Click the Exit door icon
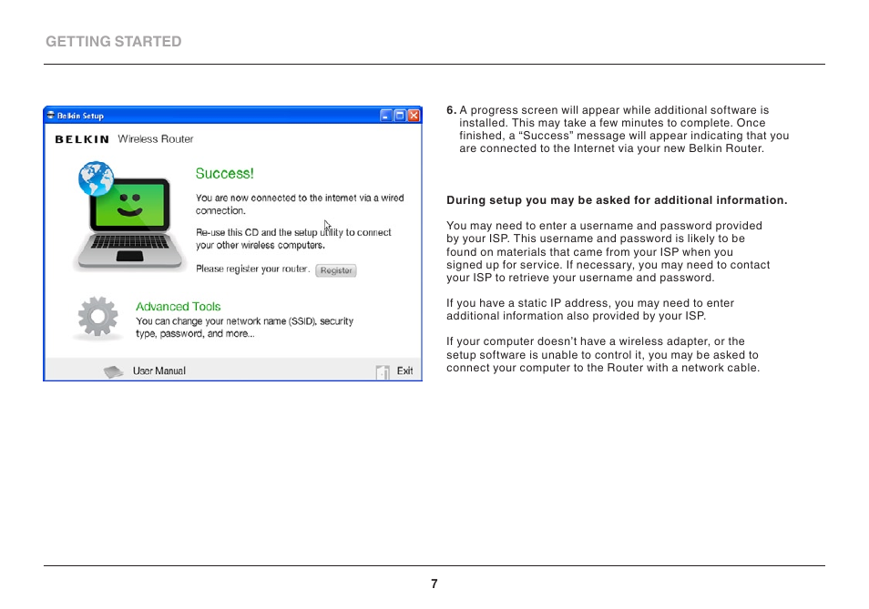 pos(383,372)
